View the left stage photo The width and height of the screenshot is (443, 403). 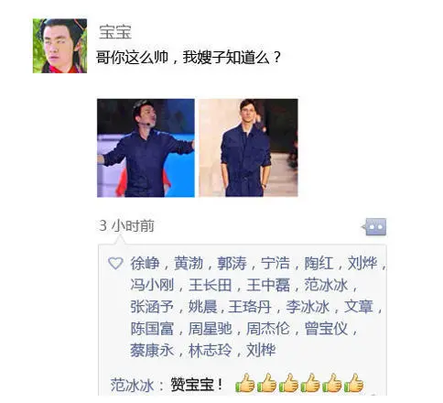[146, 147]
